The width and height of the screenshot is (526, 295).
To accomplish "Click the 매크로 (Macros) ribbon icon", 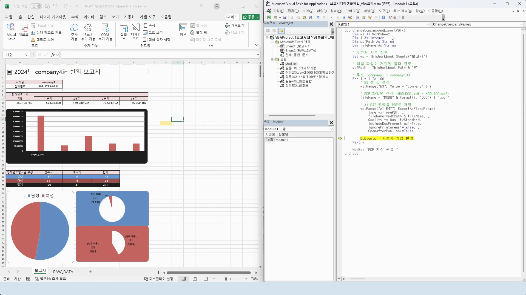I will tap(24, 30).
